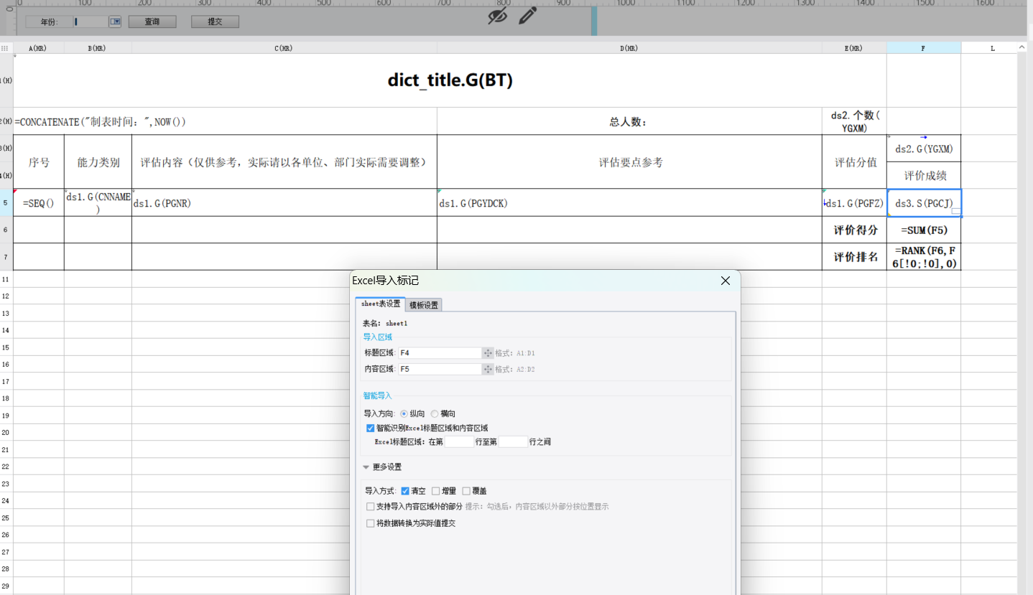Screen dimensions: 1033x595
Task: Click the first Excel标题区域 row input
Action: [x=459, y=442]
